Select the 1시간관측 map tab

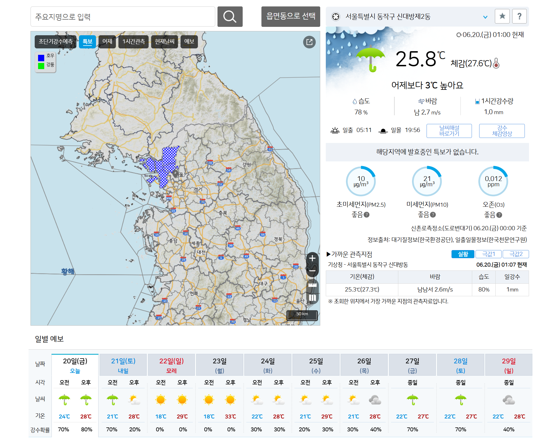click(134, 42)
